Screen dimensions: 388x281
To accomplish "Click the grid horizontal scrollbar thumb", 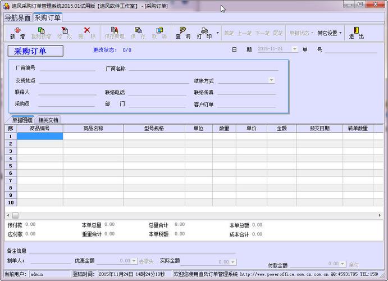I will coord(15,215).
